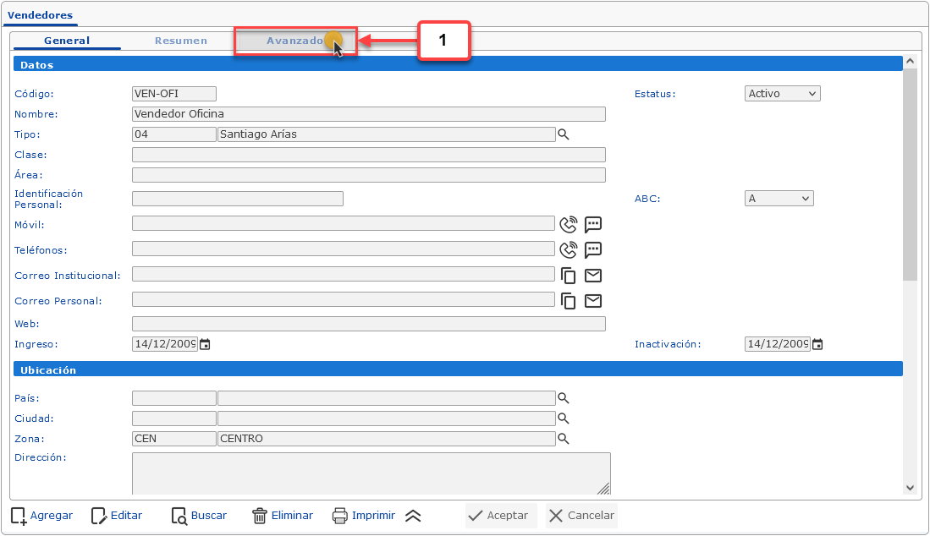Click the Agregar button
Image resolution: width=930 pixels, height=536 pixels.
coord(41,516)
